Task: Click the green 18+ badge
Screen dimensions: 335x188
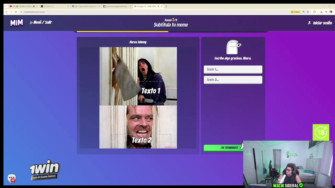Action: (x=321, y=132)
